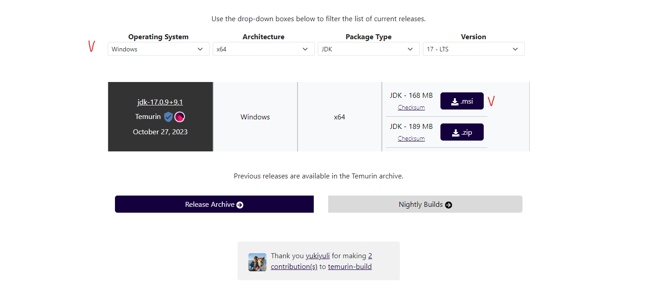Screen dimensions: 669x301
Task: Open the Version dropdown showing 17 - LTS
Action: click(473, 49)
